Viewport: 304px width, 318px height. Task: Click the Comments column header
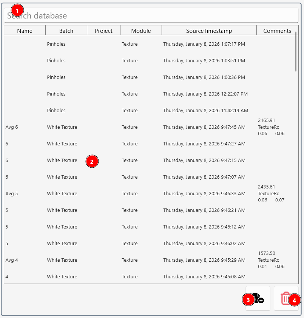(x=277, y=31)
